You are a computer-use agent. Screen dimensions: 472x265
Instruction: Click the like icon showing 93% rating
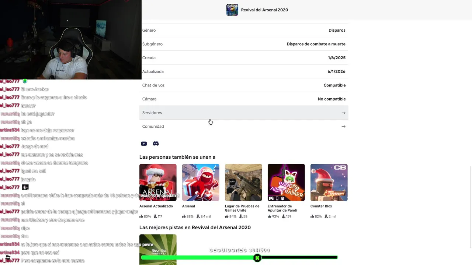[x=270, y=216]
